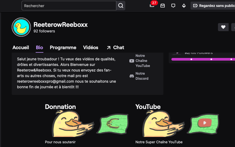Click the Regardez sans publicité button
Viewport: 235px width, 147px height.
pyautogui.click(x=213, y=6)
